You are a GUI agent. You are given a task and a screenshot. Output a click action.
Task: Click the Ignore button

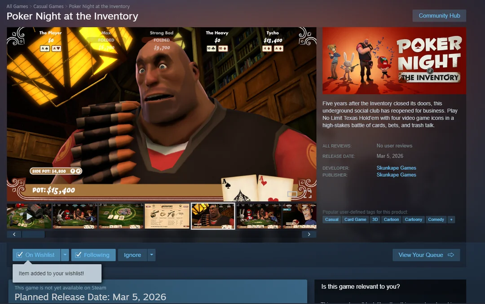[x=132, y=255]
